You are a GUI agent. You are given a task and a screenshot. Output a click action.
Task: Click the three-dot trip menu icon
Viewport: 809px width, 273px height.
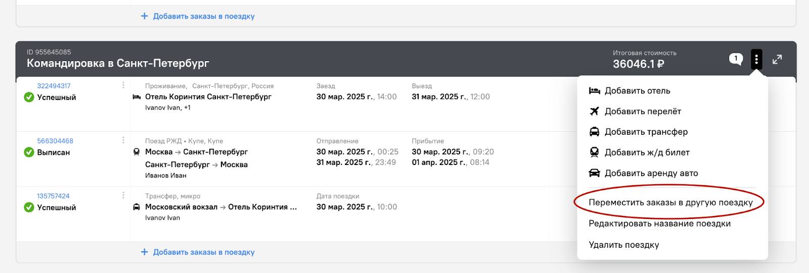756,60
